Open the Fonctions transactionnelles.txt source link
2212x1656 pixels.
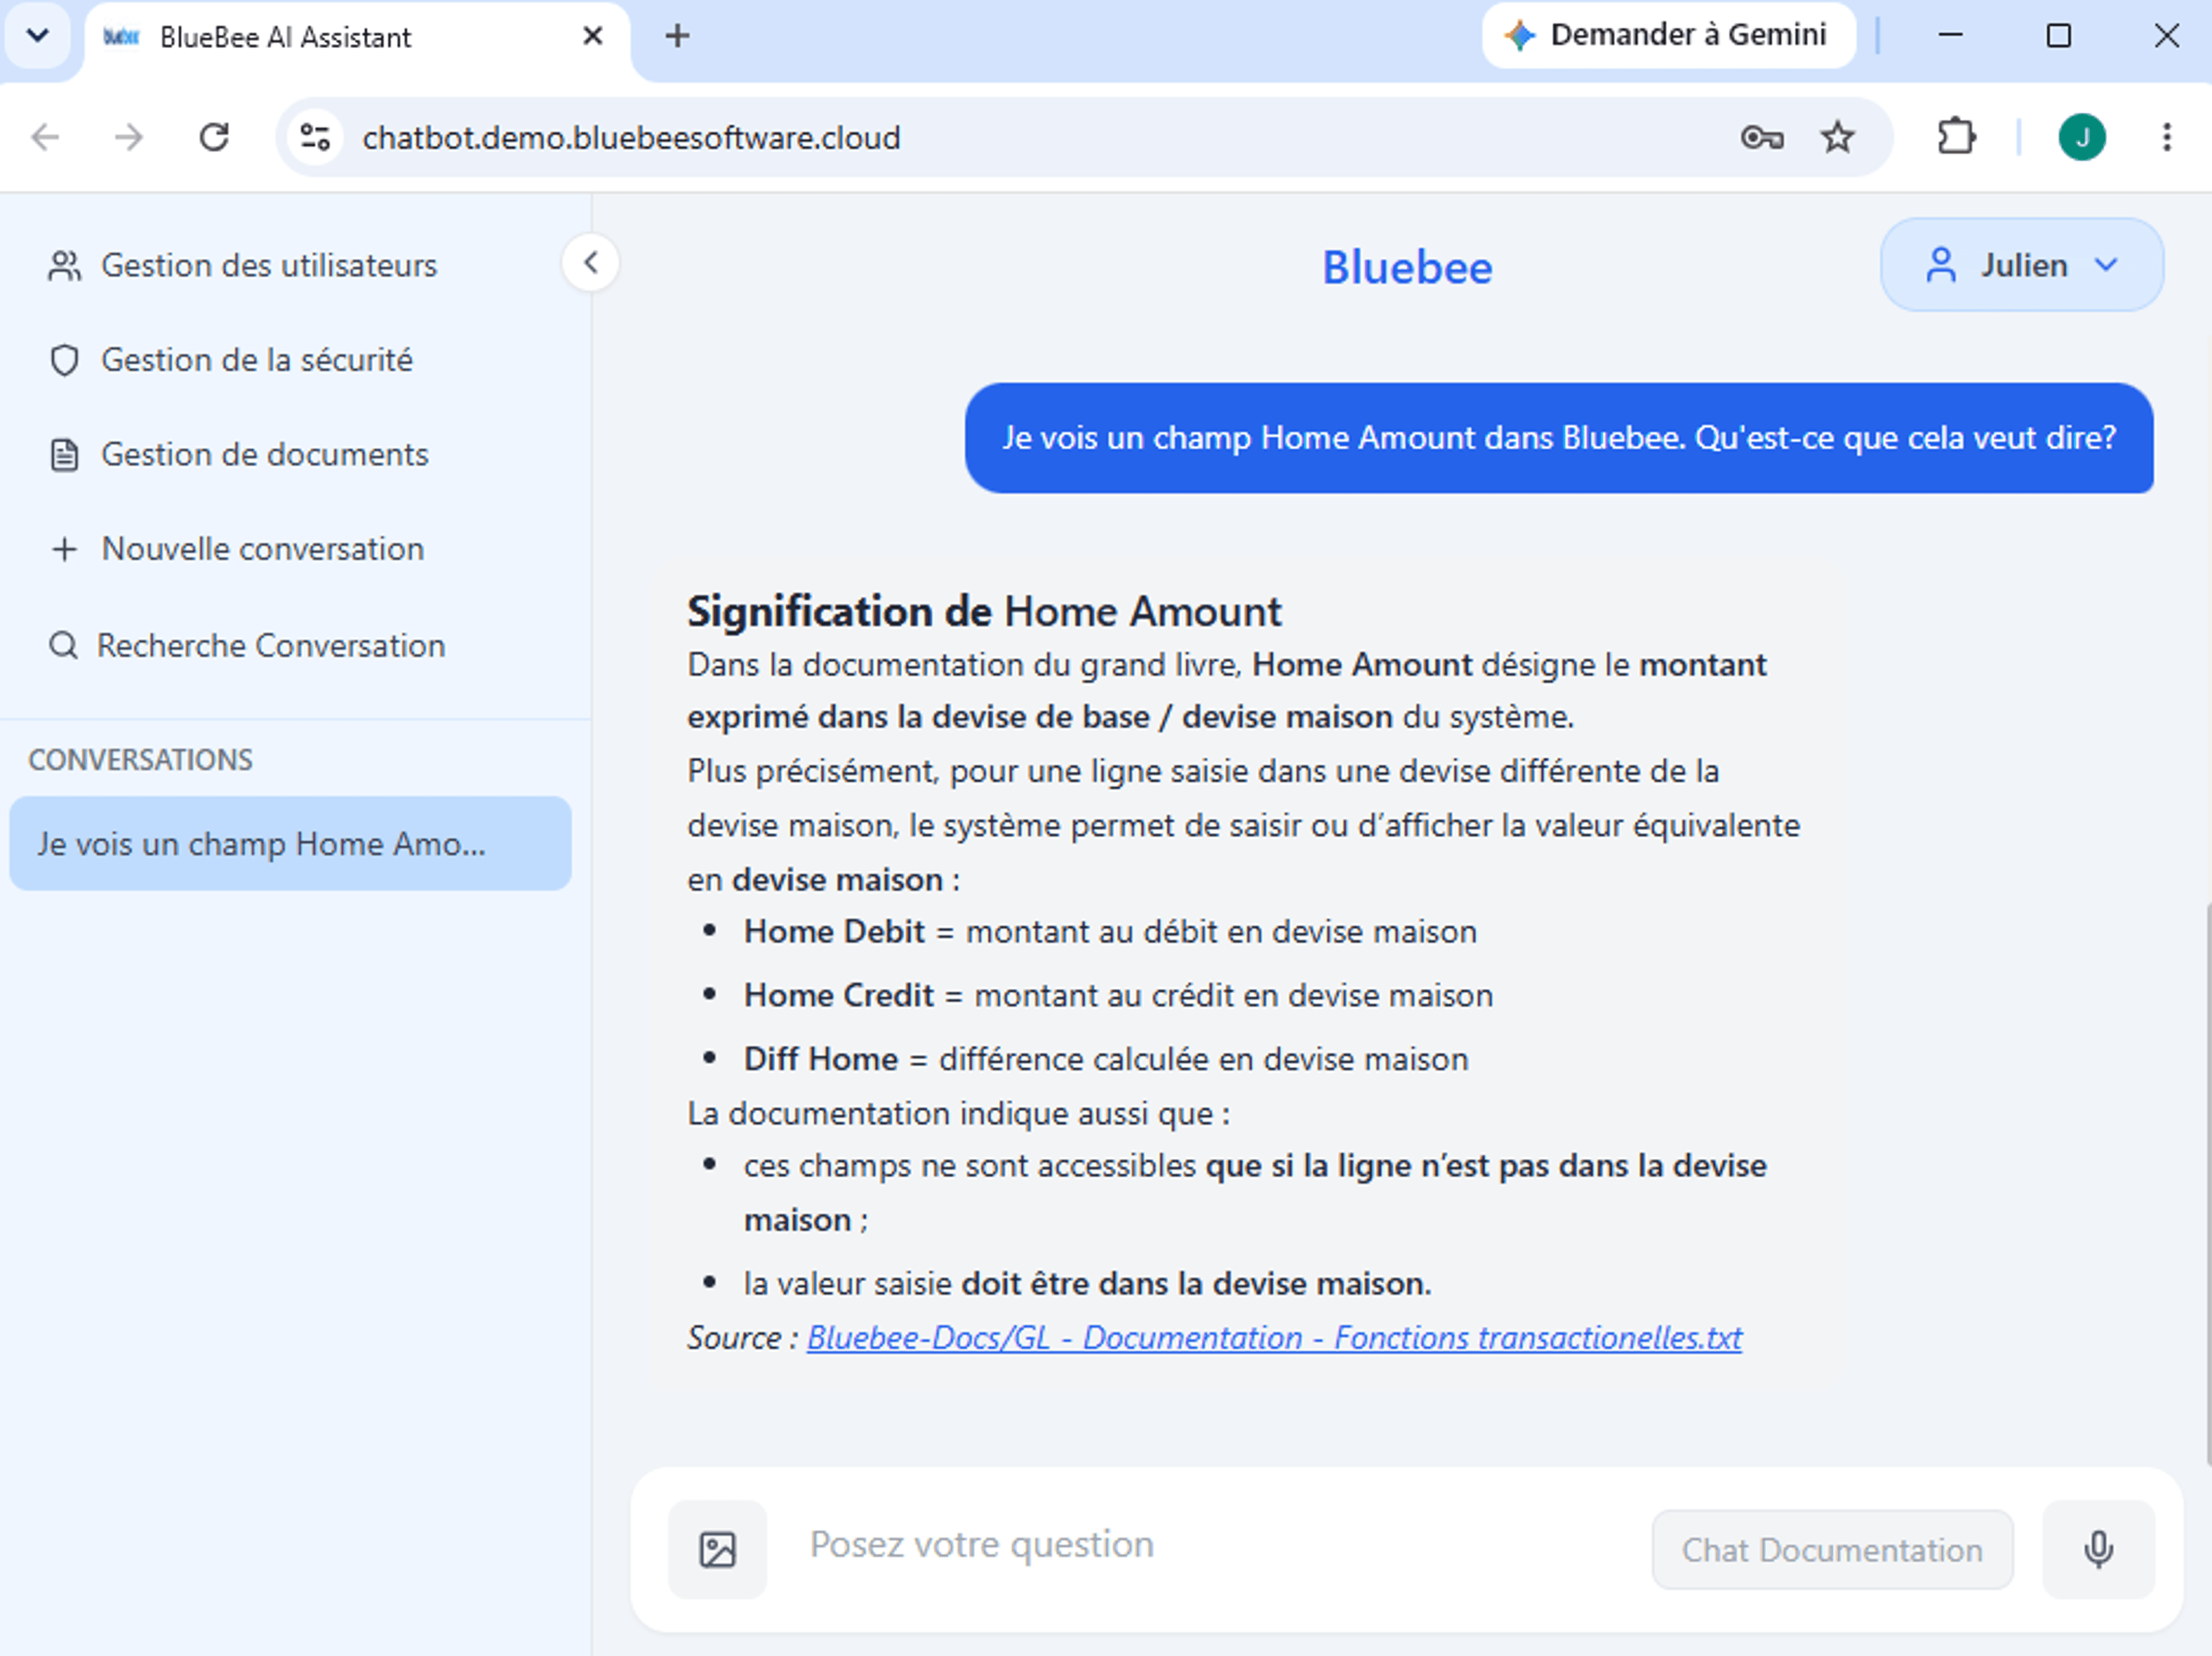pos(1274,1338)
